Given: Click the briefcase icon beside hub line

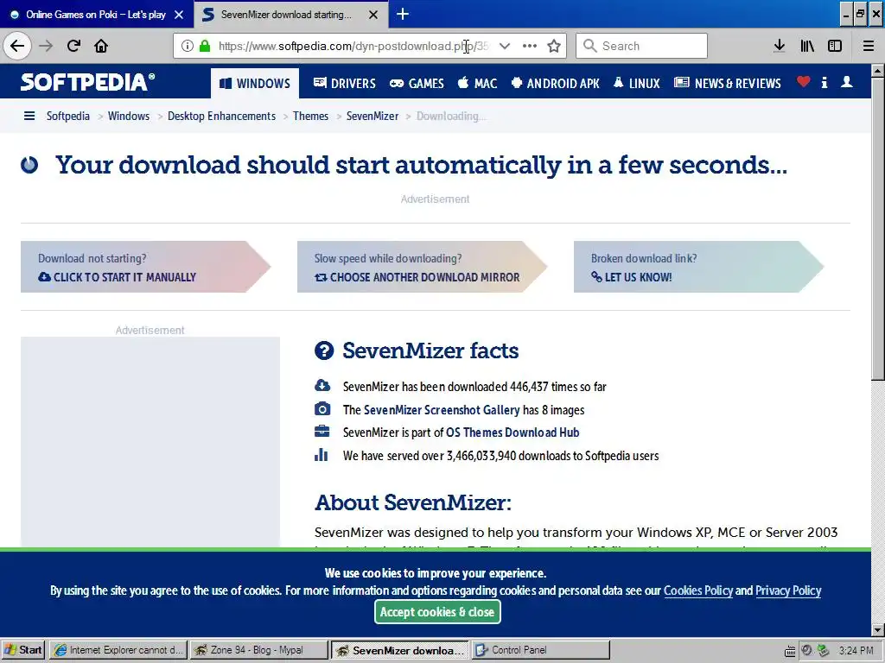Looking at the screenshot, I should (322, 432).
